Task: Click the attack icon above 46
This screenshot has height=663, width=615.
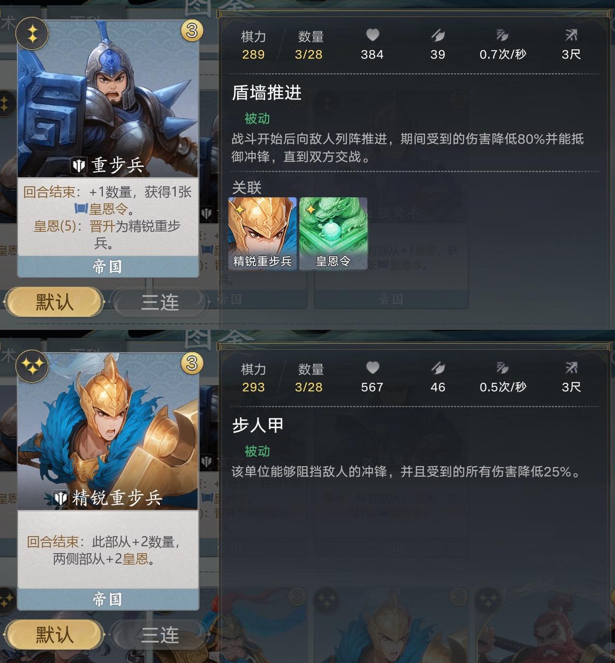Action: tap(438, 368)
